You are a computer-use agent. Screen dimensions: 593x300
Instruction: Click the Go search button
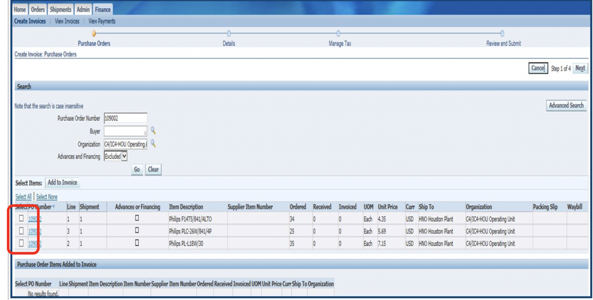[x=137, y=169]
